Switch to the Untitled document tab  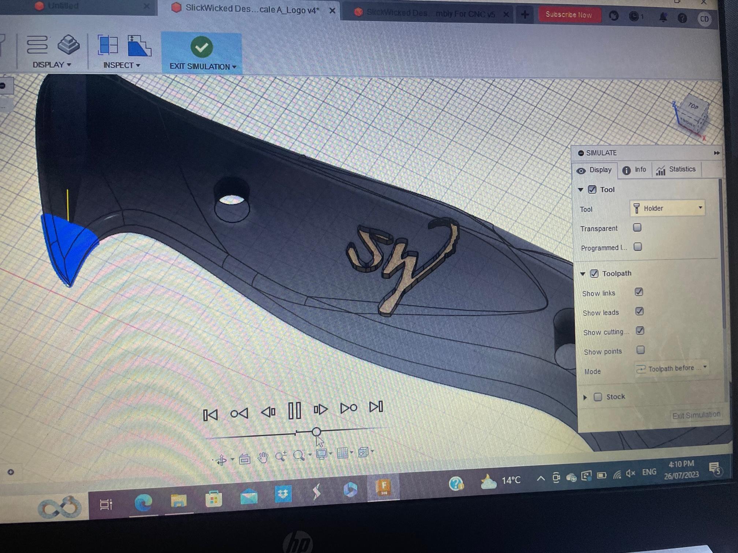pyautogui.click(x=63, y=6)
